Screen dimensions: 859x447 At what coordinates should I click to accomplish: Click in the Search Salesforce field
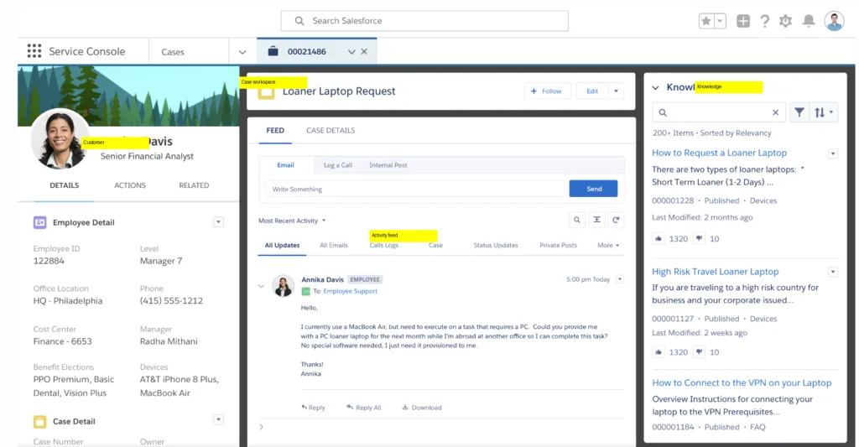pyautogui.click(x=424, y=21)
